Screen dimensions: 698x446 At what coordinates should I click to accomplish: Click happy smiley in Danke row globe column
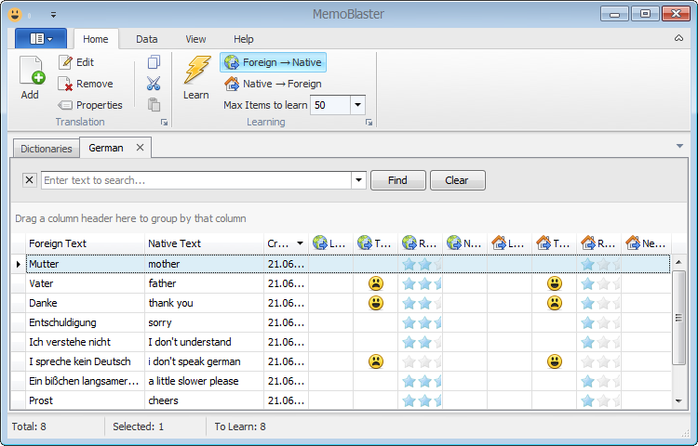click(x=376, y=303)
